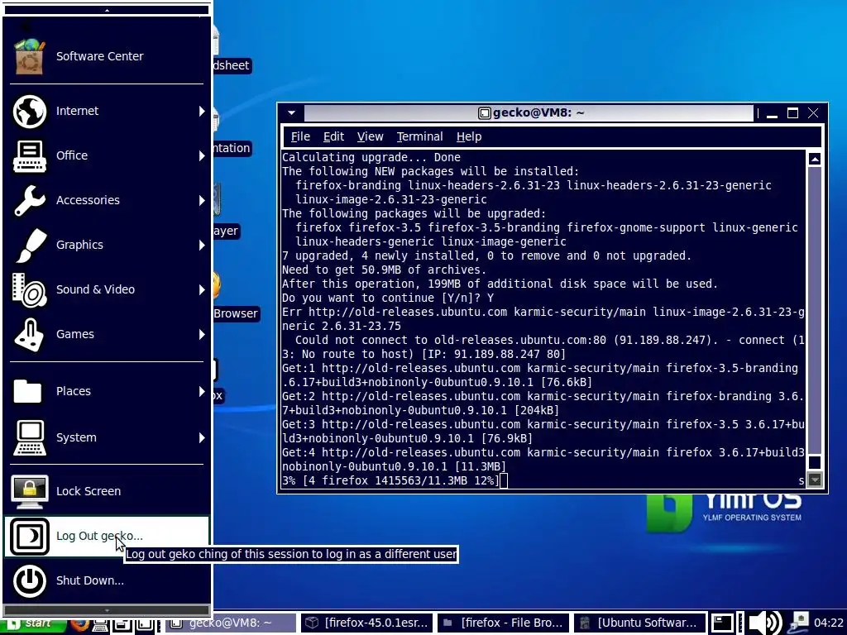Screen dimensions: 847x635
Task: Switch to firefox - File Browser taskbar window
Action: coord(503,623)
